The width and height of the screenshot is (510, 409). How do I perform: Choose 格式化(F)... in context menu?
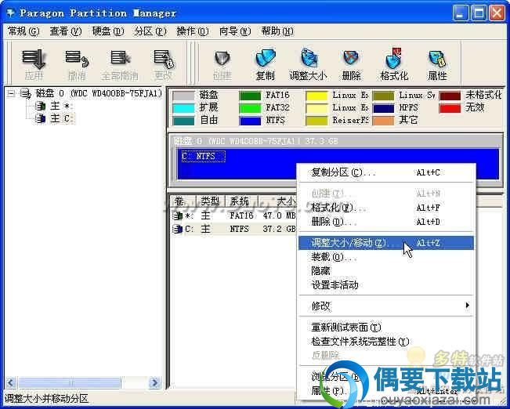point(386,208)
